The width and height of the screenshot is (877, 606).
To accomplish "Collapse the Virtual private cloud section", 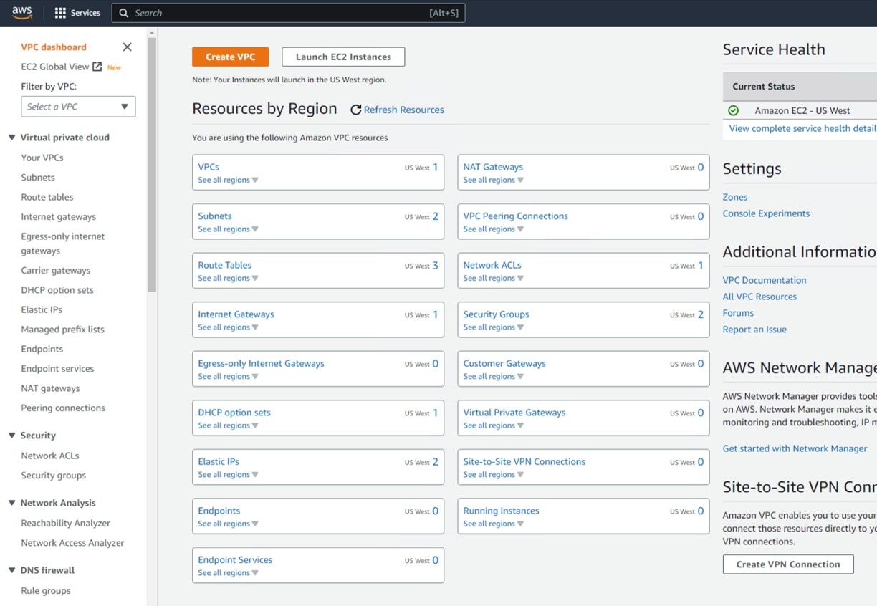I will pyautogui.click(x=11, y=138).
